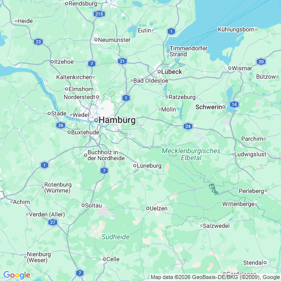281x281 pixels.
Task: Click the Südheide nature park label
Action: pyautogui.click(x=115, y=237)
